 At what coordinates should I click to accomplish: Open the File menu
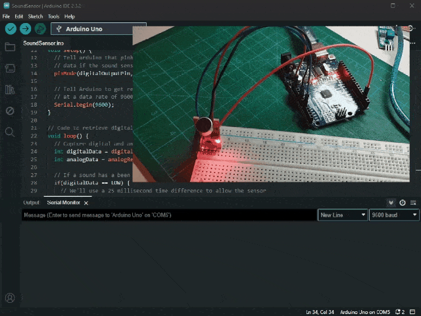(x=6, y=16)
